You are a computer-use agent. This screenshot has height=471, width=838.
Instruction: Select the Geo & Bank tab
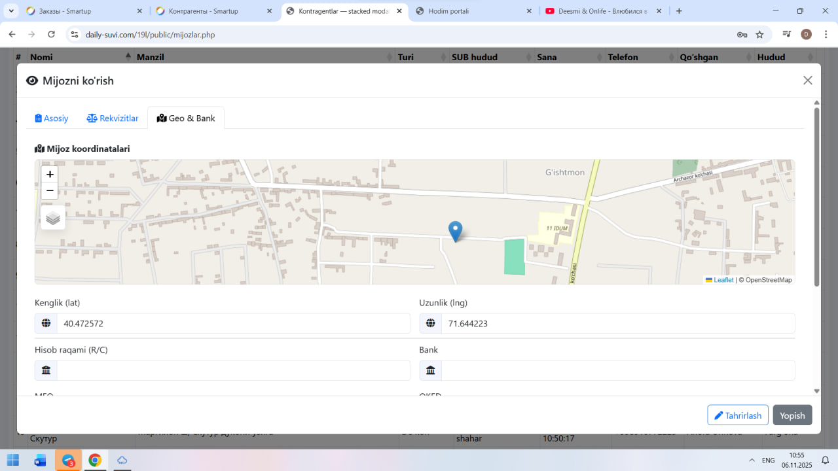click(x=186, y=118)
